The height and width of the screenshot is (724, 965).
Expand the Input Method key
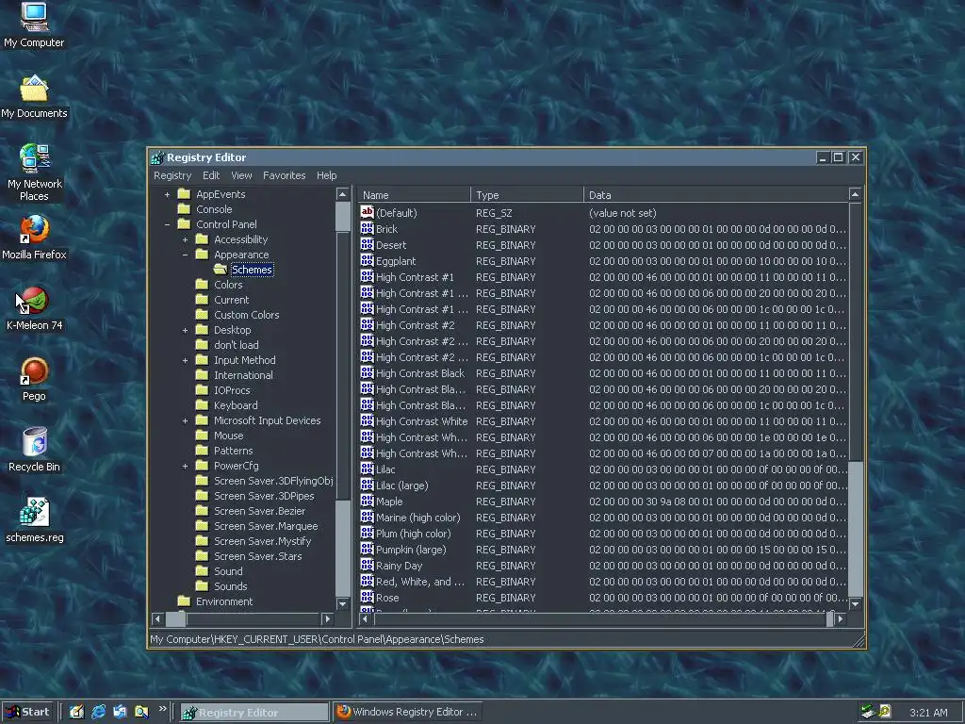click(185, 360)
